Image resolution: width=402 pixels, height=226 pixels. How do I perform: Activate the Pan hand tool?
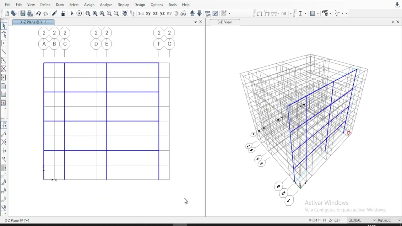[125, 13]
